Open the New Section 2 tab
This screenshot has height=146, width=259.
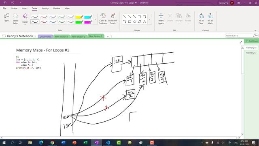tap(79, 36)
